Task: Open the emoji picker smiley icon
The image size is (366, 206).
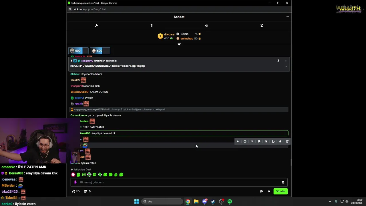Action: click(283, 183)
